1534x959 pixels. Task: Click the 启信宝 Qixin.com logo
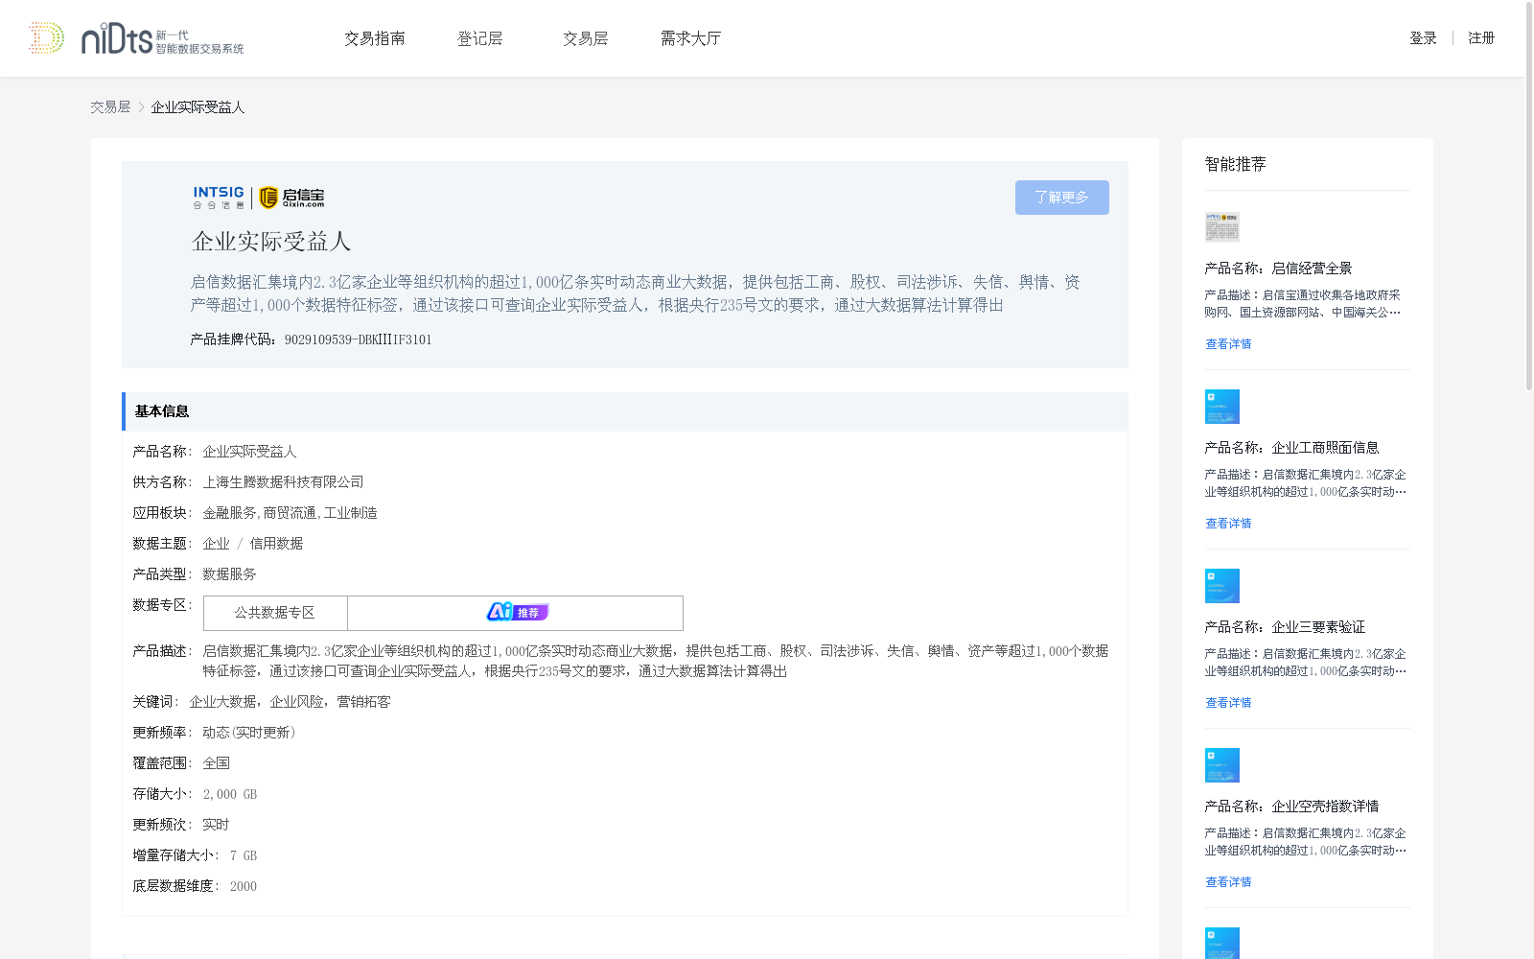pos(291,198)
